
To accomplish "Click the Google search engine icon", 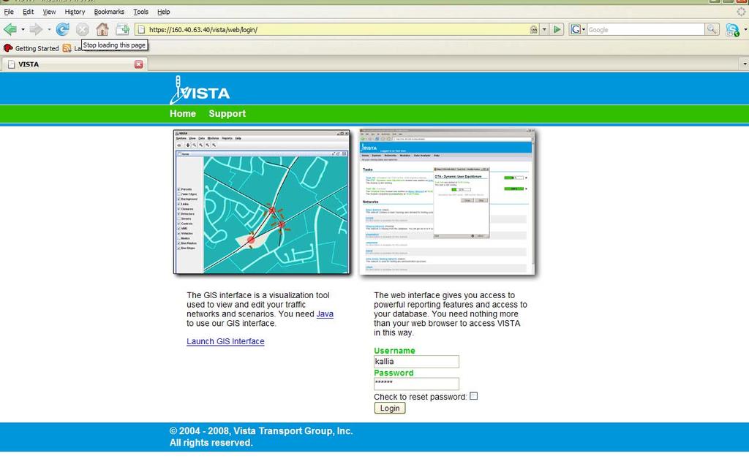I will (x=576, y=30).
